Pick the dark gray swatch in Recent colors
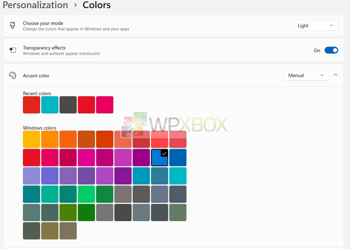Image resolution: width=350 pixels, height=249 pixels. [x=68, y=105]
